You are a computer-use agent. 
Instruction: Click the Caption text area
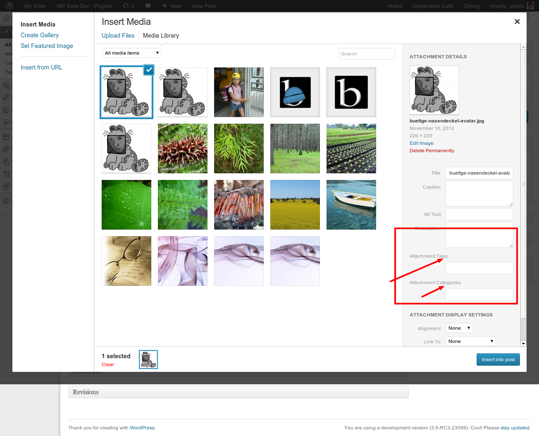pyautogui.click(x=479, y=194)
